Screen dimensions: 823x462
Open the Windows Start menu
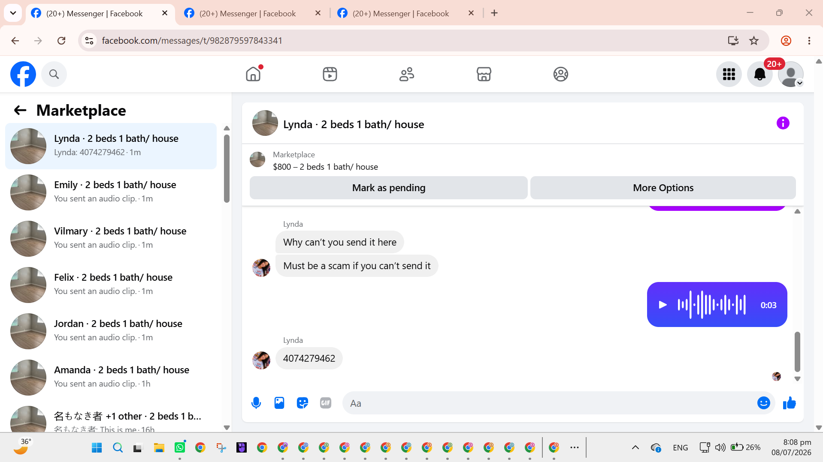click(x=97, y=447)
